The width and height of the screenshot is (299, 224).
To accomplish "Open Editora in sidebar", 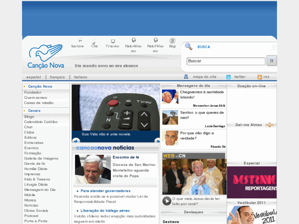I will click(30, 137).
